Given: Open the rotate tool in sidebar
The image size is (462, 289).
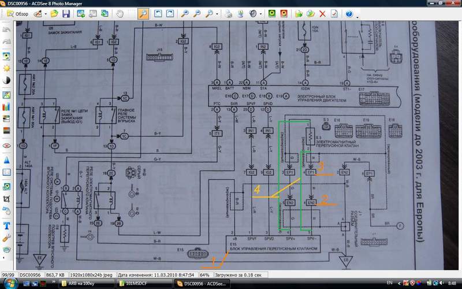Looking at the screenshot, I should tap(6, 210).
